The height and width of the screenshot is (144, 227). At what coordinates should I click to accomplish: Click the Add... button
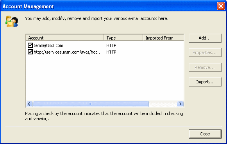(x=205, y=38)
